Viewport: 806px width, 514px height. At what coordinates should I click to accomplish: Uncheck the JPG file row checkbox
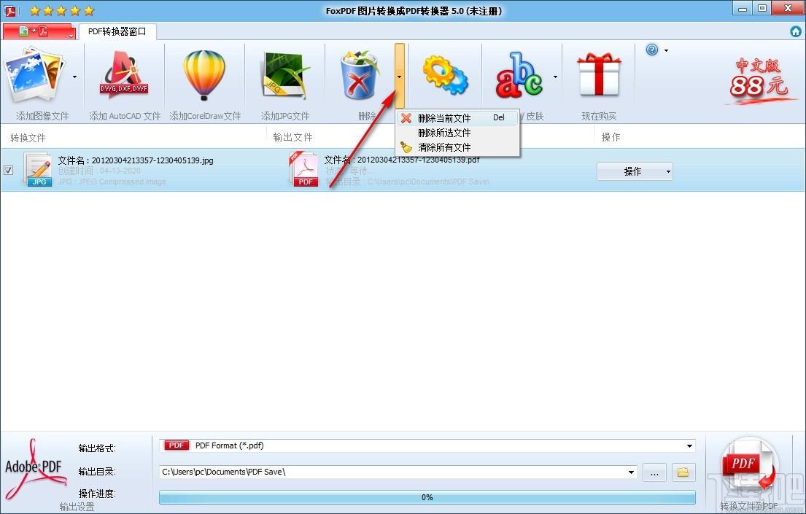8,170
